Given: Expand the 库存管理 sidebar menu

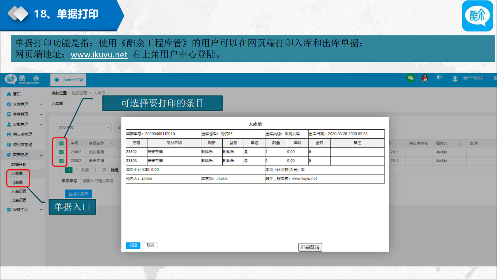Looking at the screenshot, I should pyautogui.click(x=25, y=114).
